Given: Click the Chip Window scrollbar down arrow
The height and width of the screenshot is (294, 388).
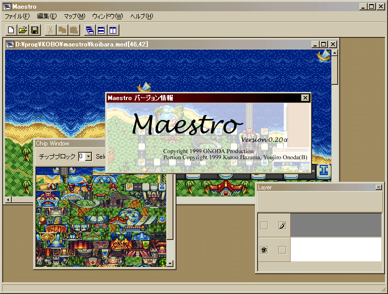Looking at the screenshot, I should pyautogui.click(x=170, y=263).
